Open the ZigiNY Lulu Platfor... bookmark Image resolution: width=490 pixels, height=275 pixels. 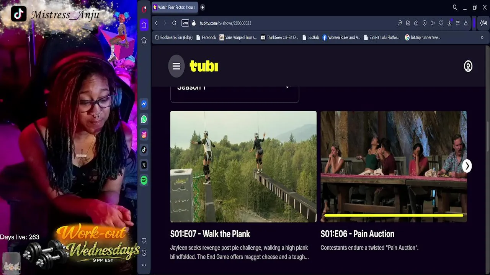tap(382, 37)
